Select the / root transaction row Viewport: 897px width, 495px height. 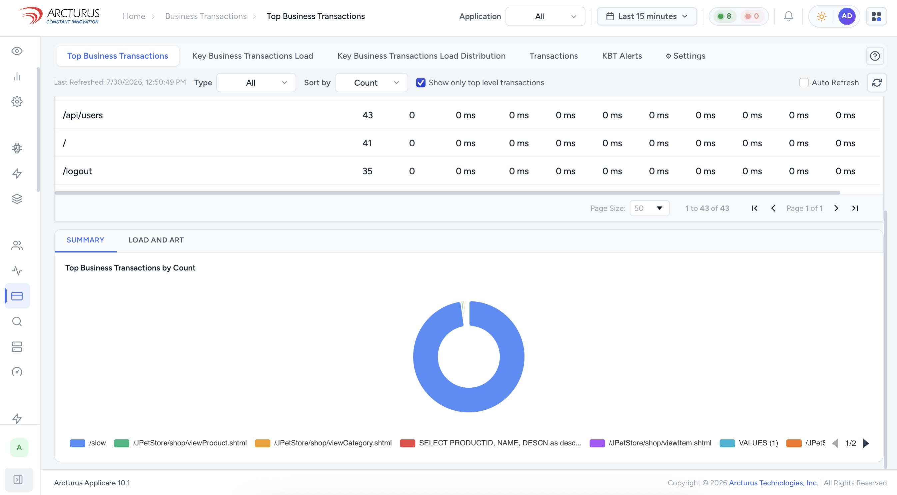click(x=467, y=143)
